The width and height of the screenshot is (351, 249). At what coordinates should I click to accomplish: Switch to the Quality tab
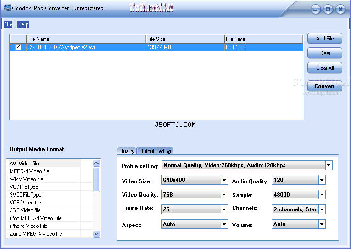[127, 151]
